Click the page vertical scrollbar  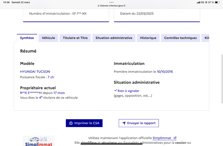pos(222,79)
